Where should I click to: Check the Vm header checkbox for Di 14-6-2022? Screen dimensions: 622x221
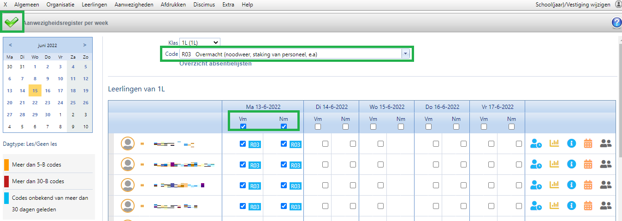318,127
